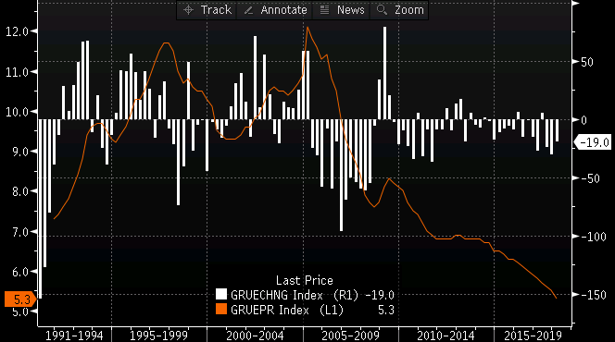This screenshot has height=342, width=615.
Task: Click the -100 right axis label
Action: (594, 238)
